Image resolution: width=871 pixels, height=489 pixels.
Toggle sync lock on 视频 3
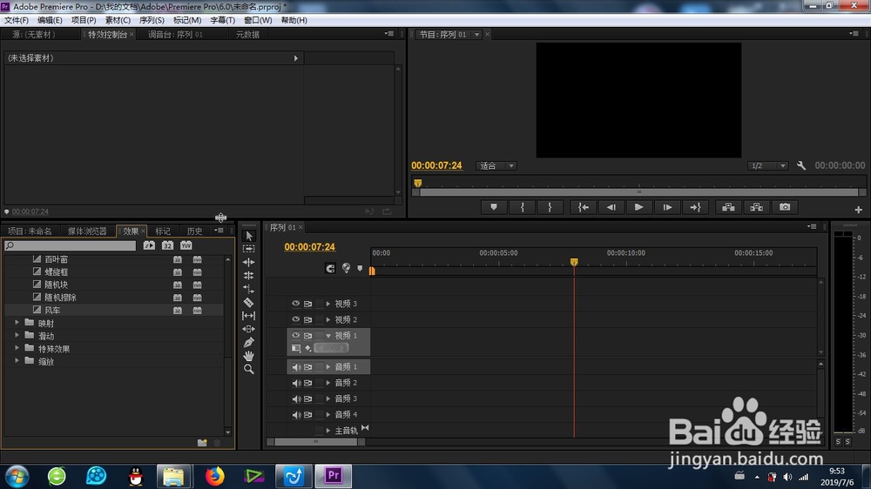(307, 304)
